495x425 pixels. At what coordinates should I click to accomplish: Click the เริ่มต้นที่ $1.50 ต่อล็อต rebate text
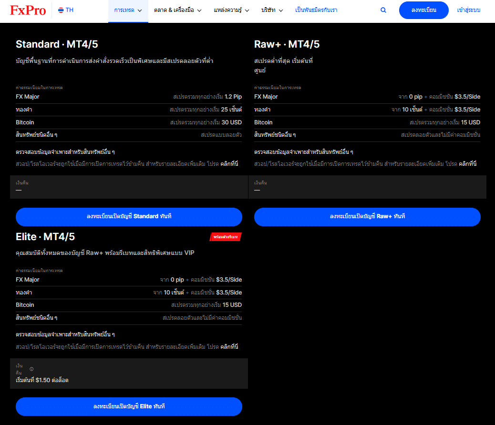coord(42,380)
